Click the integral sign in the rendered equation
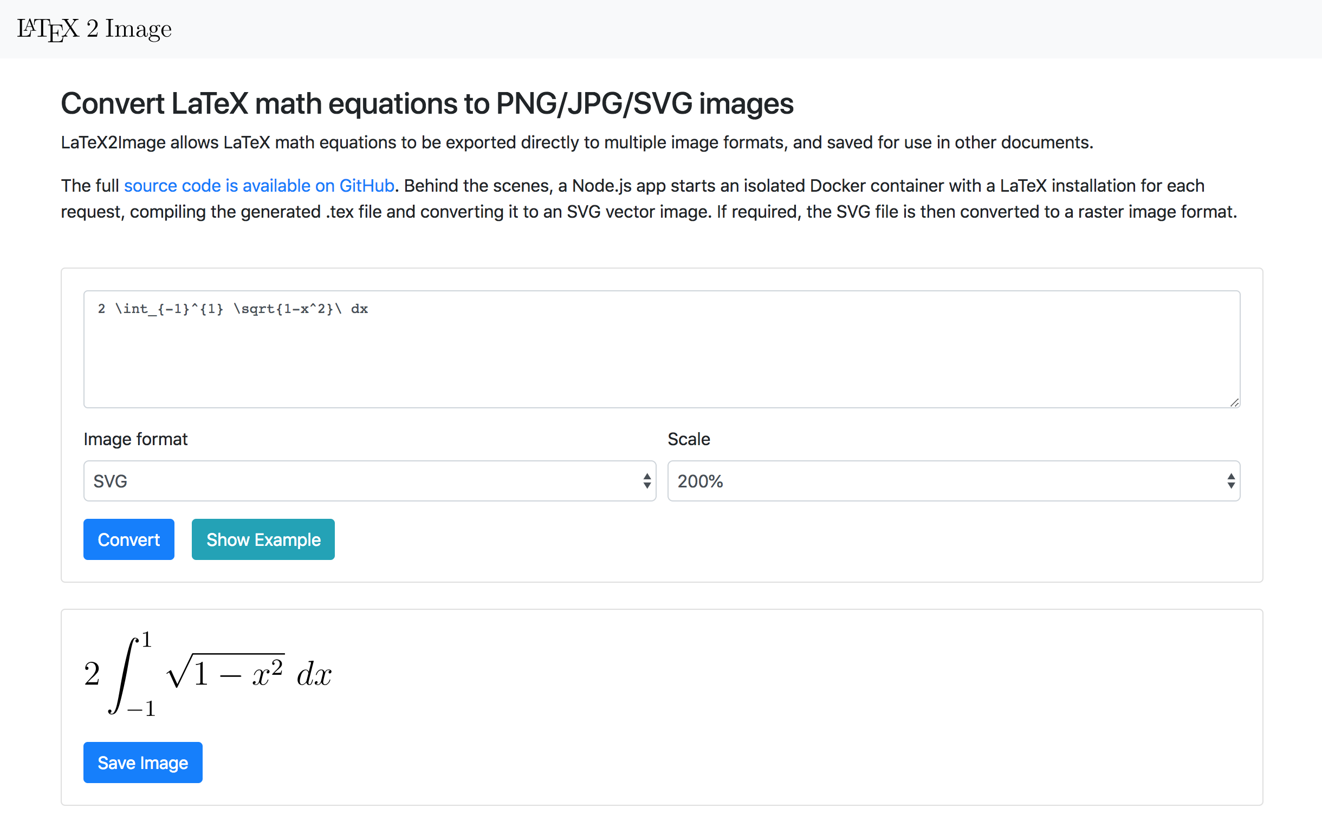The width and height of the screenshot is (1322, 834). pyautogui.click(x=124, y=674)
